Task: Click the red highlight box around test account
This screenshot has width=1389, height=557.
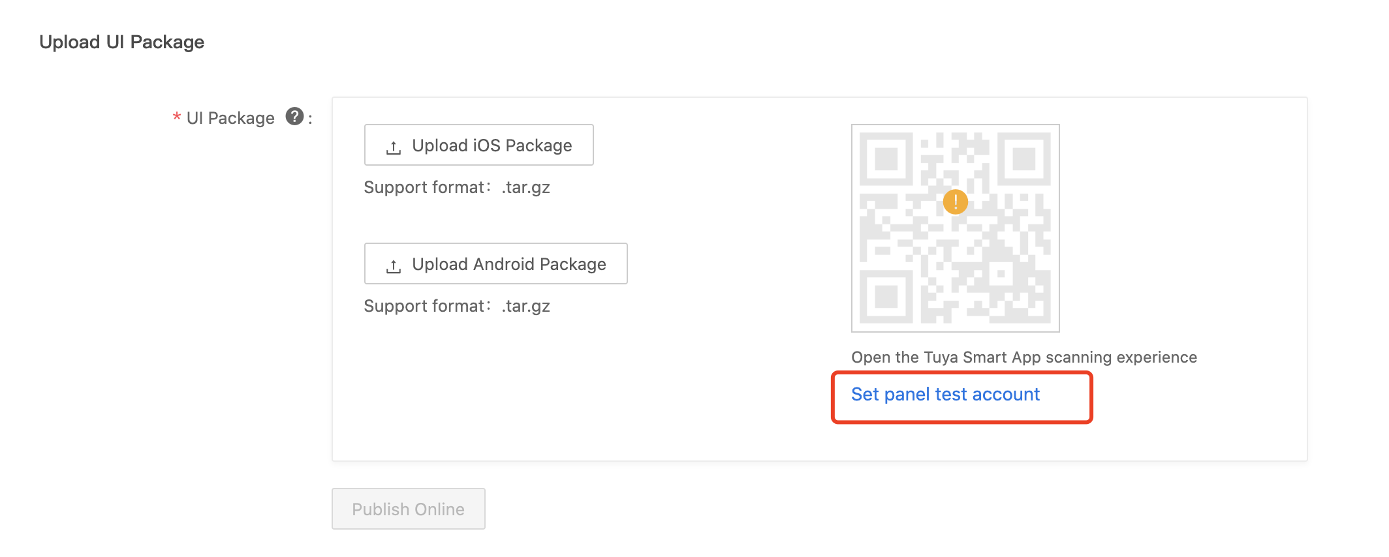Action: coord(962,397)
